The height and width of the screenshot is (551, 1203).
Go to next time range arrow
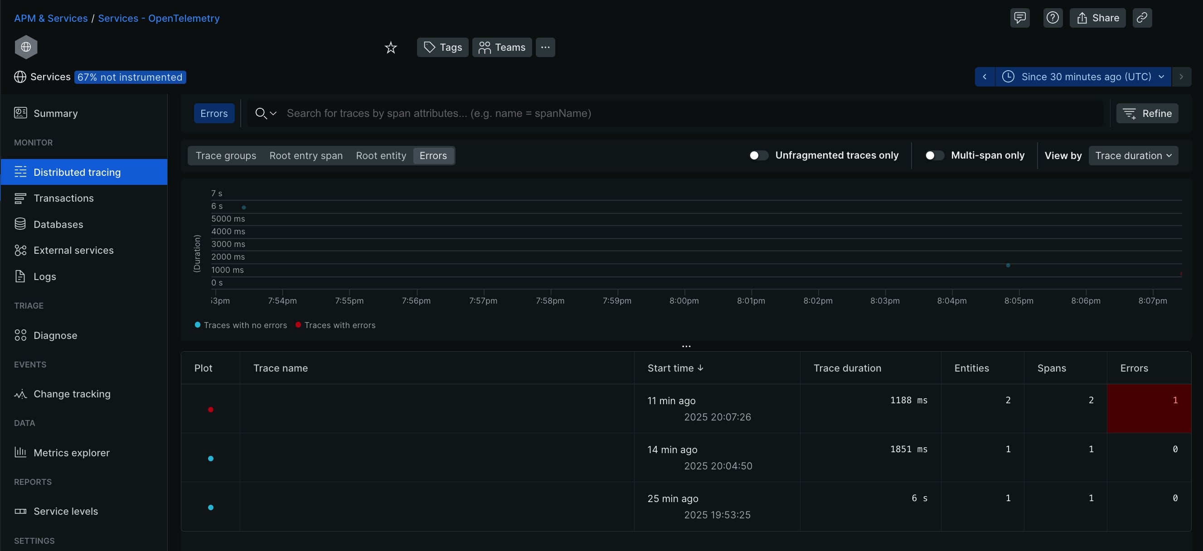(1181, 77)
